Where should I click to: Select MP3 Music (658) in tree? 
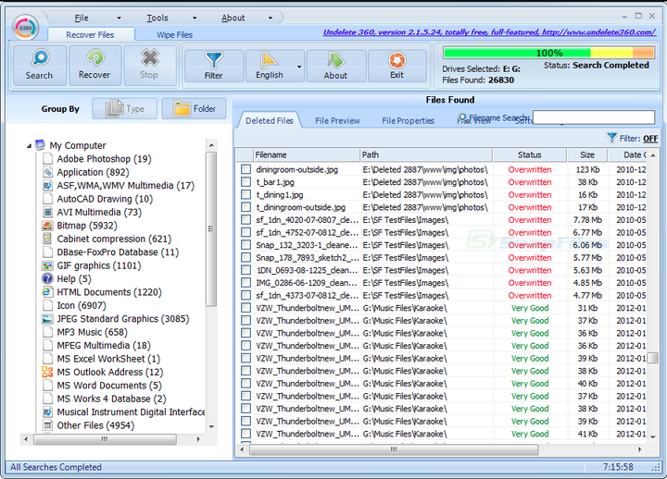92,332
